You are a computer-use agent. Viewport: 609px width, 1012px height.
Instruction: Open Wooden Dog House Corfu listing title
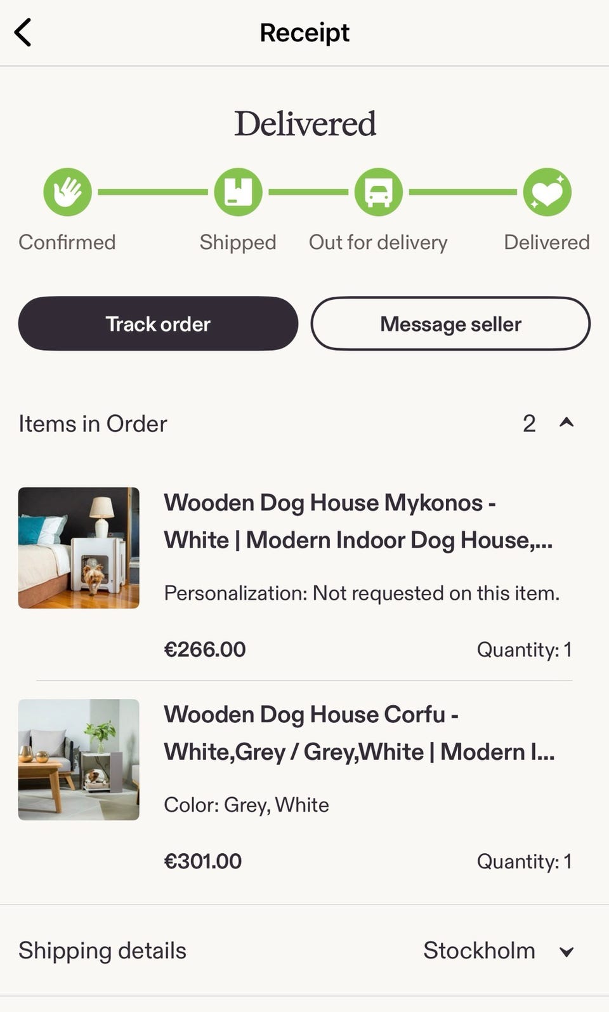point(359,732)
